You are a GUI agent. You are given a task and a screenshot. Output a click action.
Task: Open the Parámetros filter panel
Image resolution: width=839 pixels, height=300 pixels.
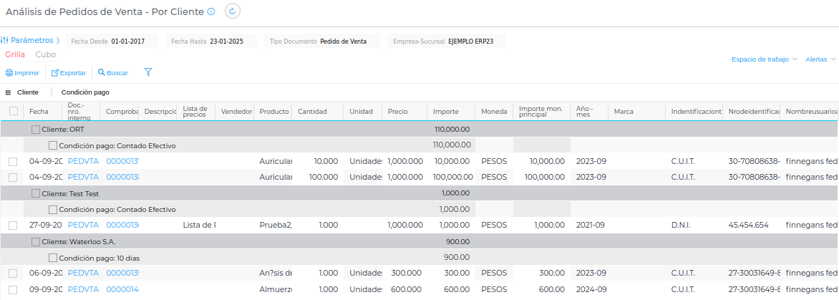31,41
